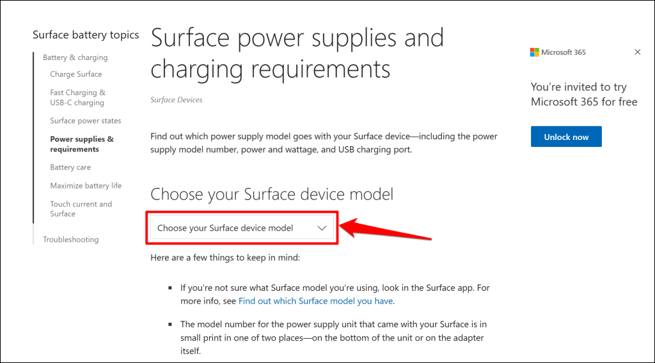Click the Microsoft 365 logo icon
Screen dimensions: 655x363
pos(534,52)
